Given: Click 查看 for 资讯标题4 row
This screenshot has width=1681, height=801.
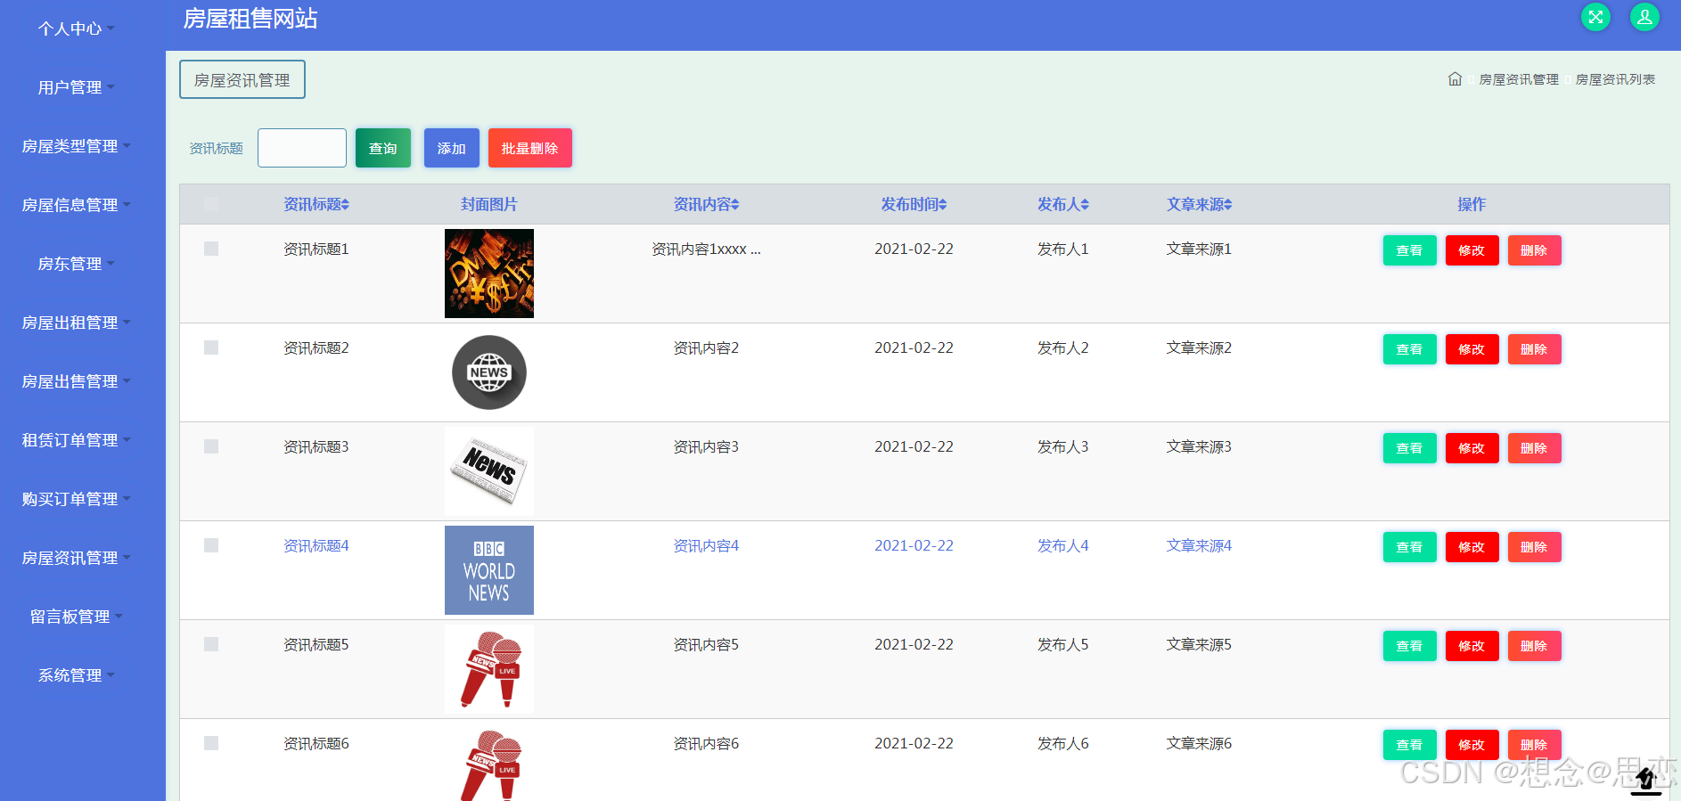Looking at the screenshot, I should pos(1409,547).
